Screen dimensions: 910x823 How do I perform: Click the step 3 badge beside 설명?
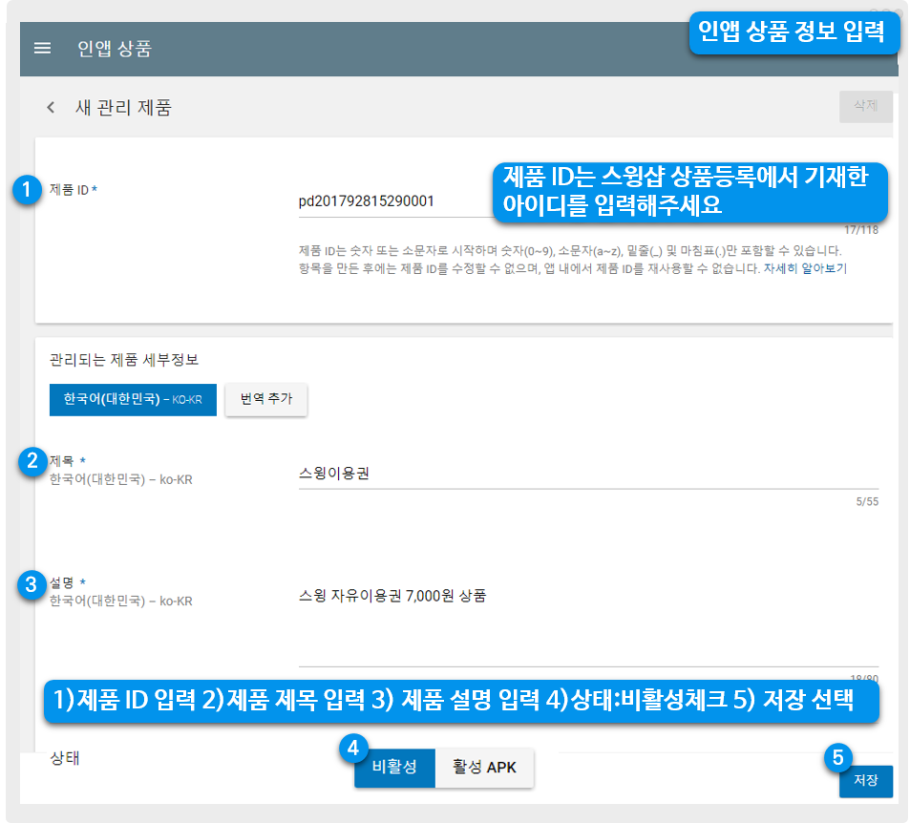(x=32, y=583)
